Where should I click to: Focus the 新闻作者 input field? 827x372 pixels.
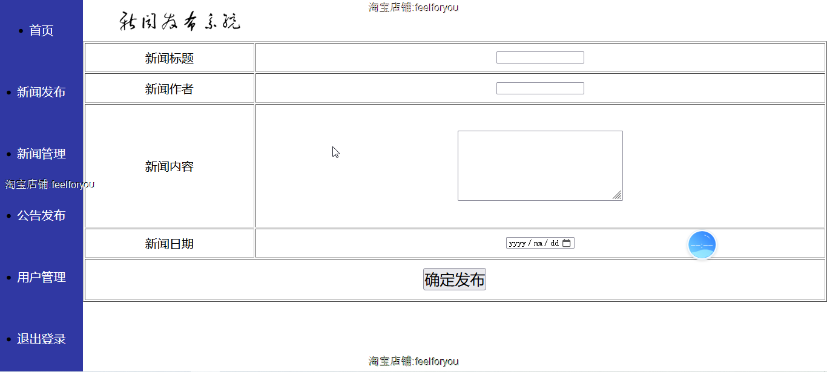[540, 88]
